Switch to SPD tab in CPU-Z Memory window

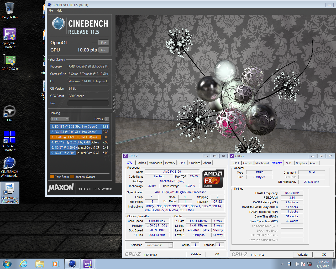point(289,163)
